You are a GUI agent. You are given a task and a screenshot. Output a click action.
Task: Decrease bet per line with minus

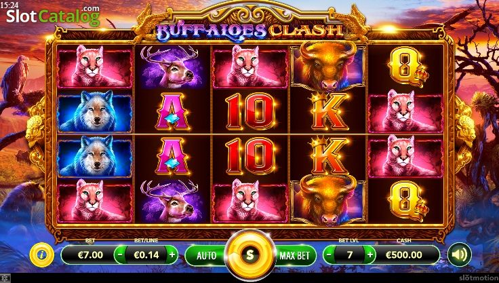pos(119,254)
